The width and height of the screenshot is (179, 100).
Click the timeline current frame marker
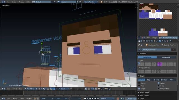point(23,92)
